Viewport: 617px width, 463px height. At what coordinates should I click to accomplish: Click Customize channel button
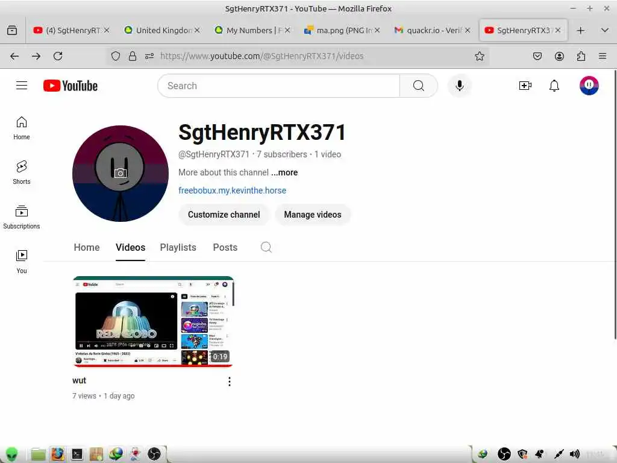click(224, 215)
